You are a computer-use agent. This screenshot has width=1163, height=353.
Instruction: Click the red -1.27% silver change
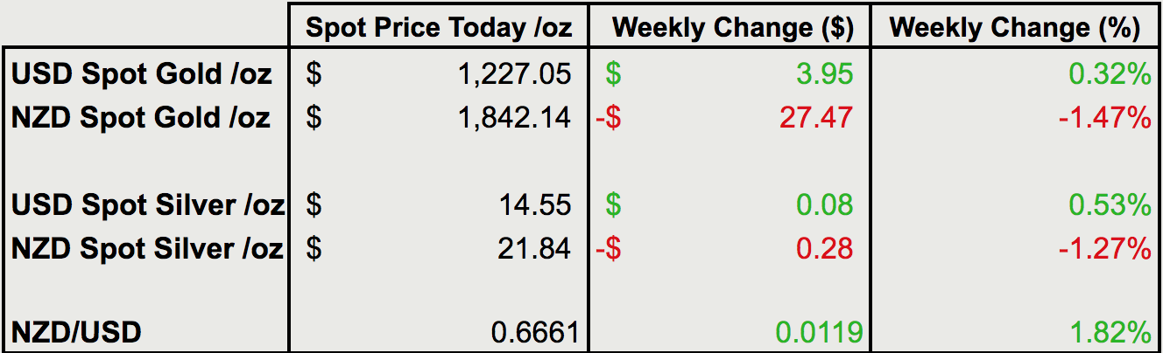pyautogui.click(x=1103, y=248)
